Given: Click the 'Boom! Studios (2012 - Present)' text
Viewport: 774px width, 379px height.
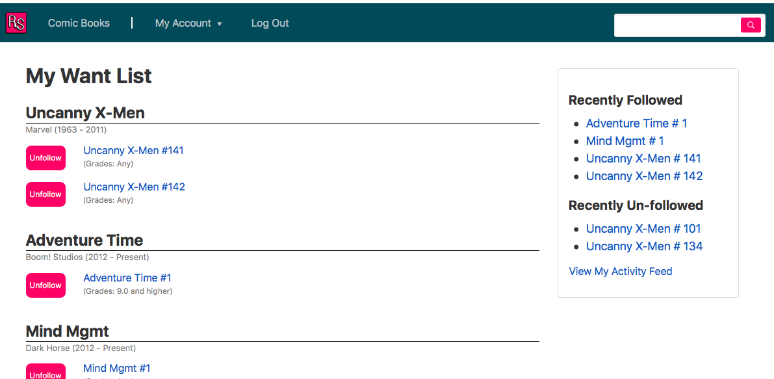Looking at the screenshot, I should tap(87, 257).
